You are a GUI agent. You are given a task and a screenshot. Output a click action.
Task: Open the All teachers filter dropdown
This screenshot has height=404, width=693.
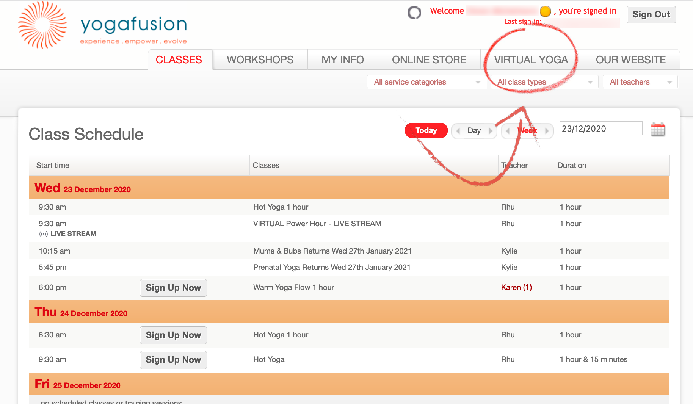[640, 82]
